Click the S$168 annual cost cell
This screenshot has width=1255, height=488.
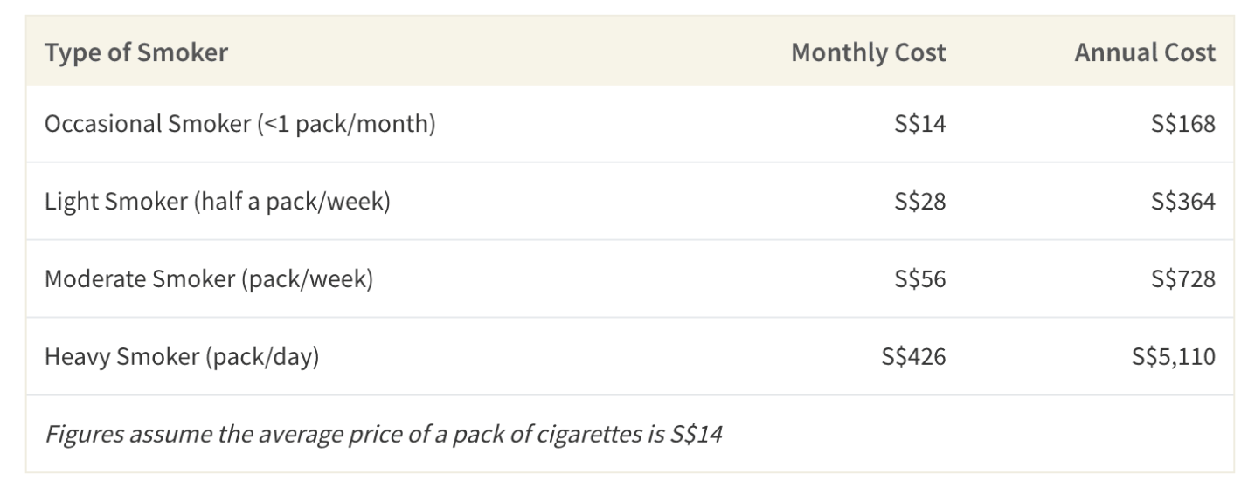(x=1183, y=124)
